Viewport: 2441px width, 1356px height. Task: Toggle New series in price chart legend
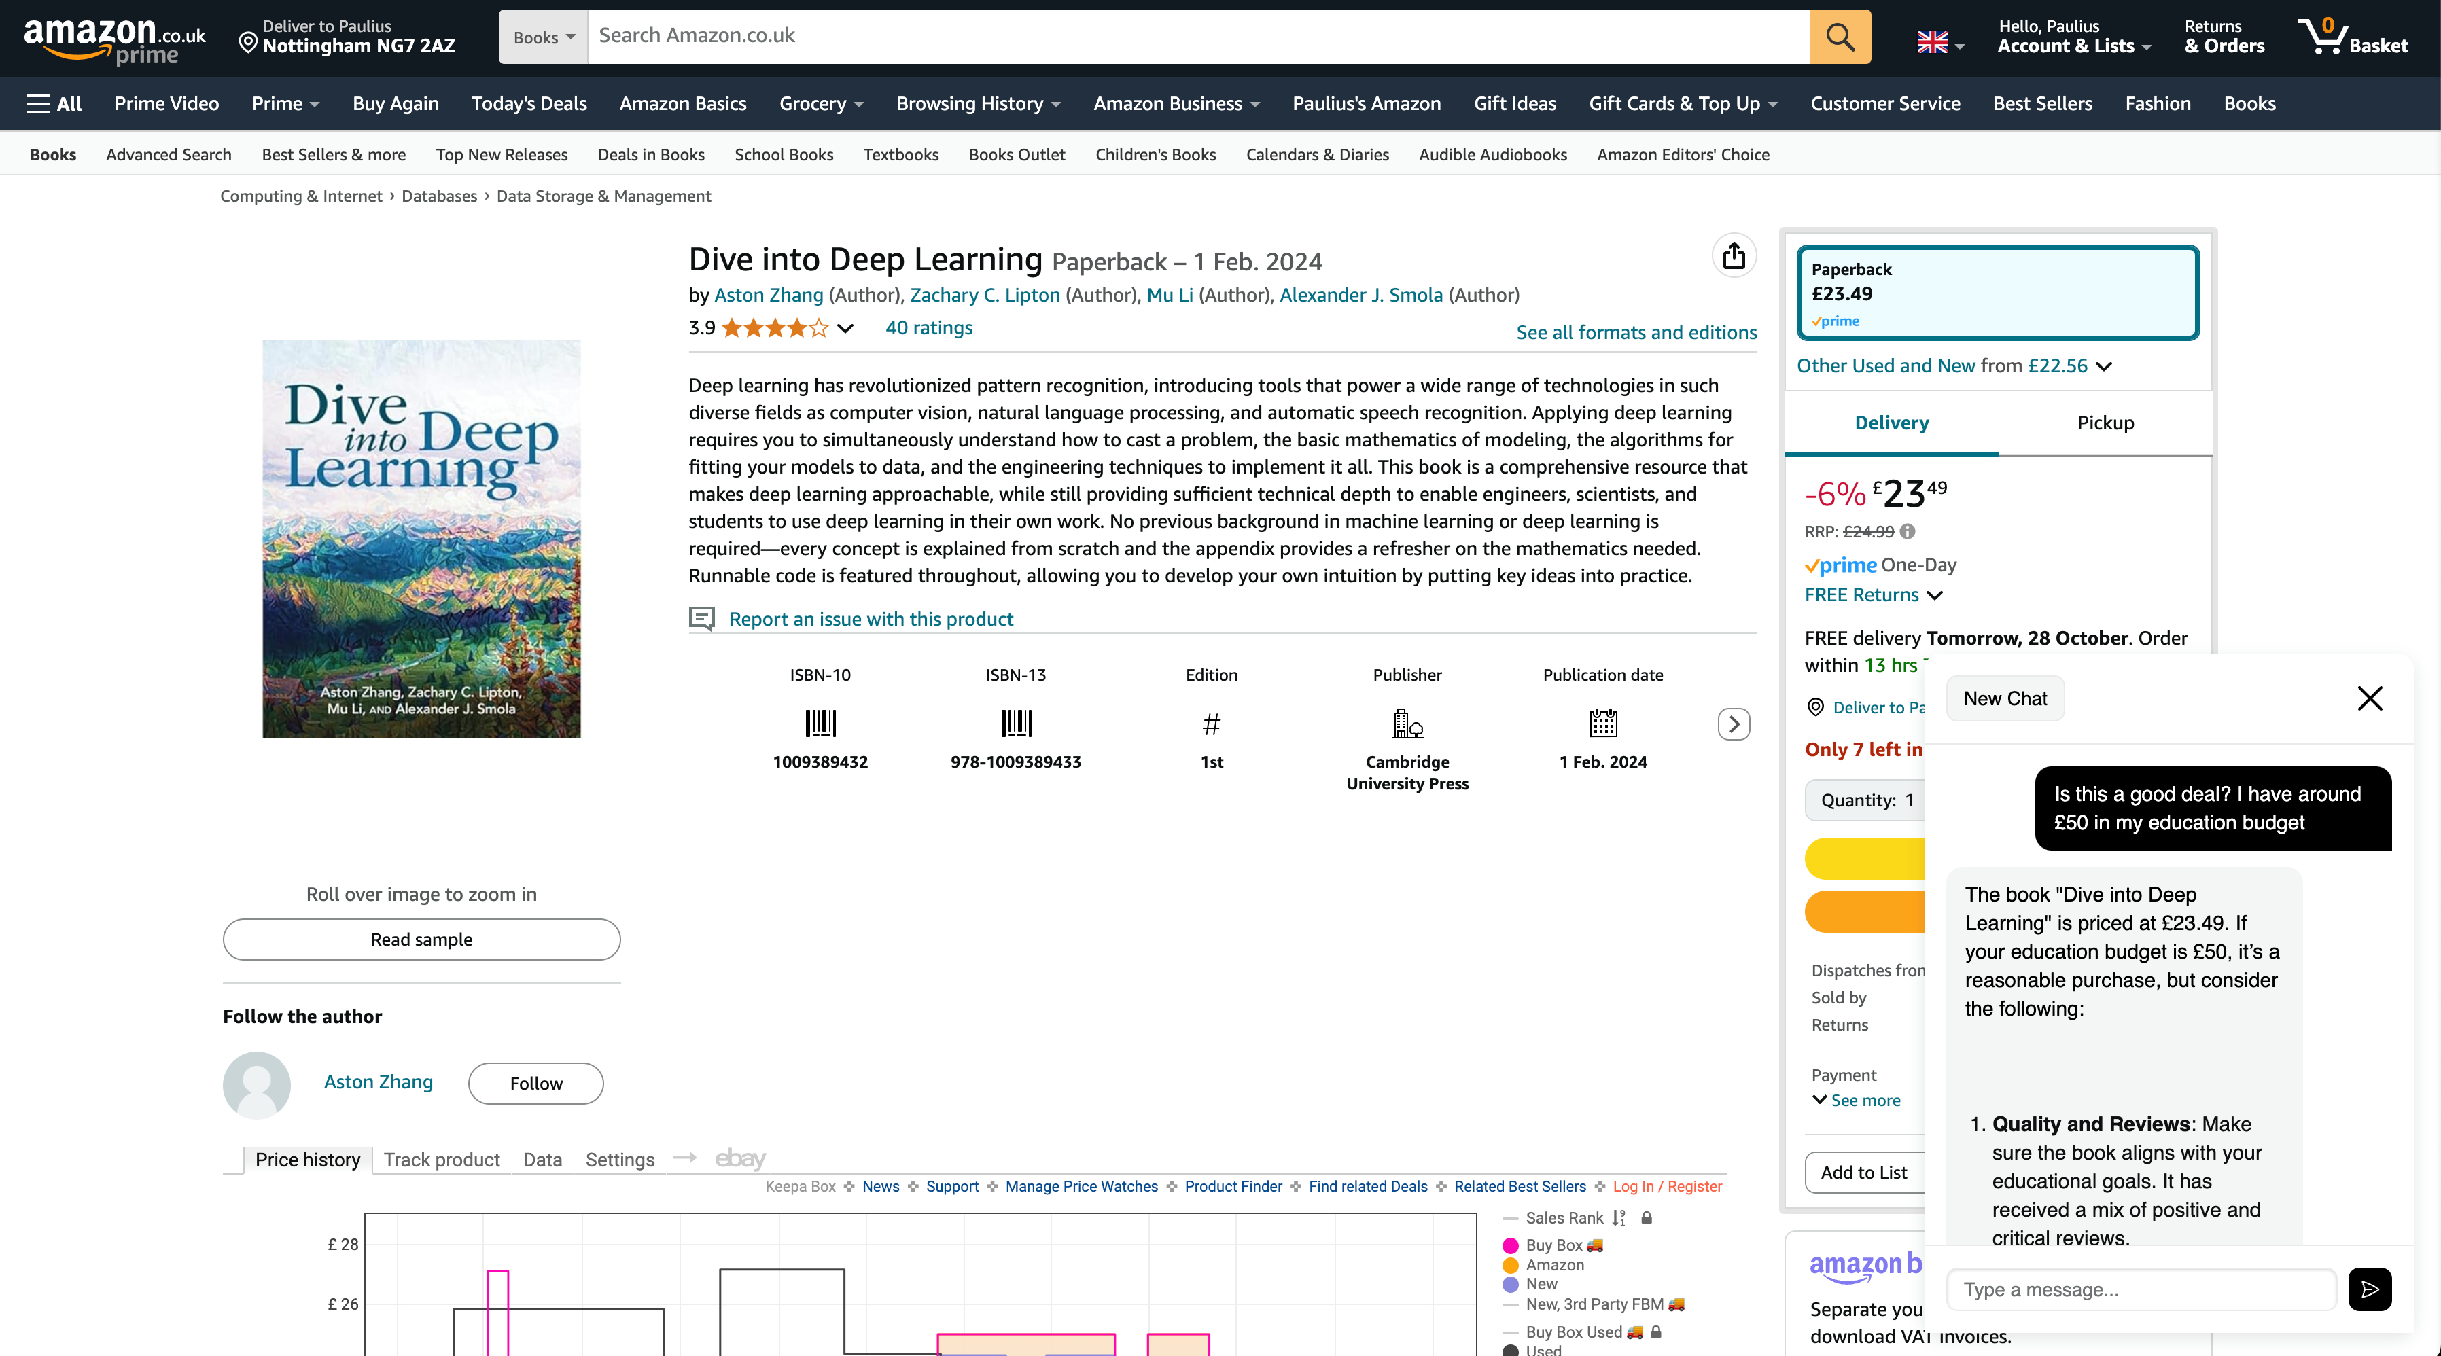pos(1541,1284)
